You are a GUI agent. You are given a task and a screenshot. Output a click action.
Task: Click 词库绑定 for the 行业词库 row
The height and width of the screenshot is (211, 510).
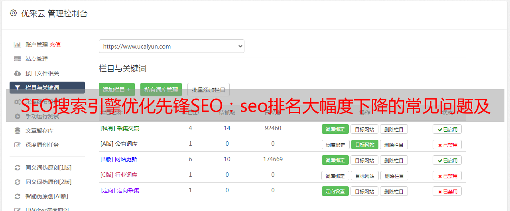click(x=336, y=176)
